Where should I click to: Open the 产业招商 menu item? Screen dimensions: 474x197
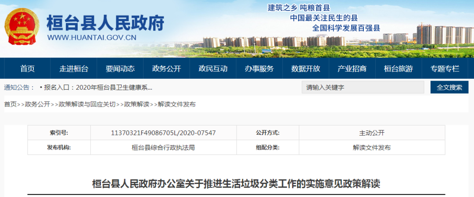pyautogui.click(x=352, y=69)
